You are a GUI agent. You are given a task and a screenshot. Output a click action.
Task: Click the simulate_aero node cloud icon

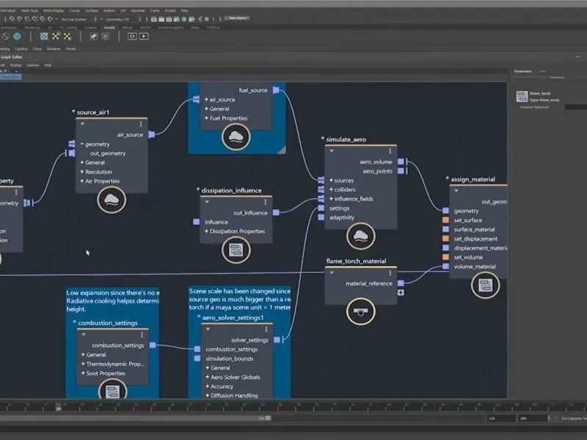coord(361,235)
